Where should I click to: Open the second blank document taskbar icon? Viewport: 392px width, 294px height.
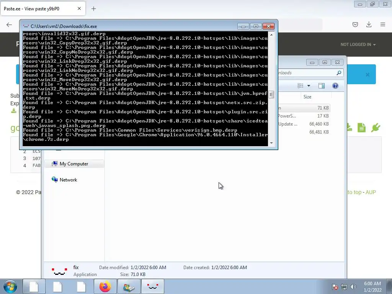(x=57, y=286)
